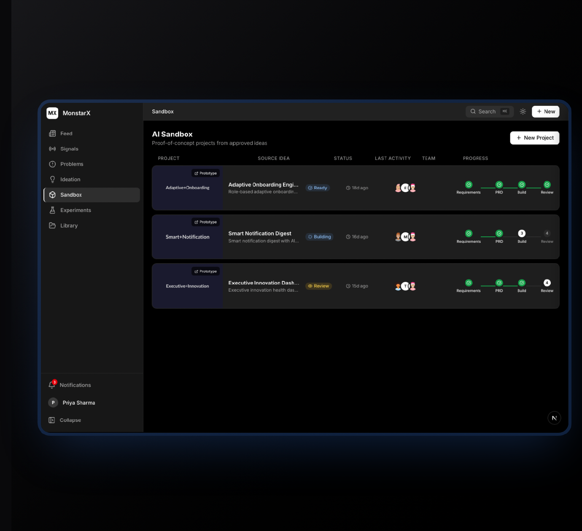Open the Feed page in sidebar
Image resolution: width=582 pixels, height=531 pixels.
click(x=66, y=134)
